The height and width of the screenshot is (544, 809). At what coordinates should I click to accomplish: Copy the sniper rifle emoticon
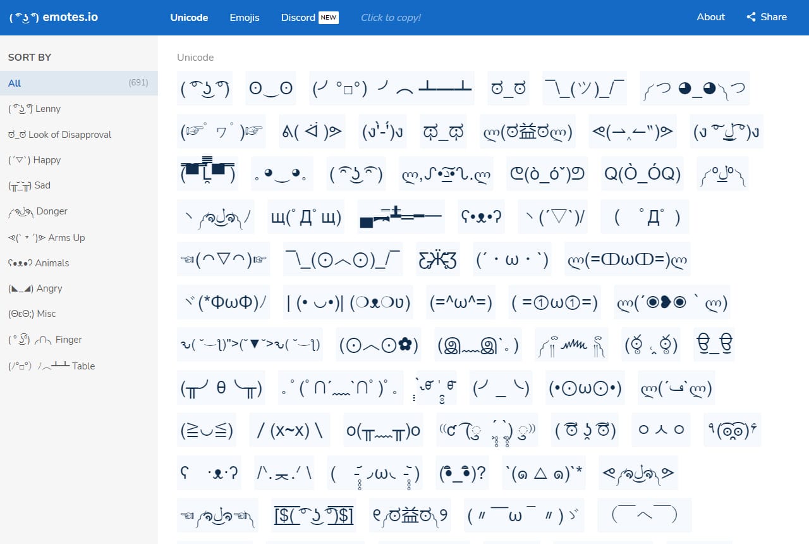click(x=400, y=216)
